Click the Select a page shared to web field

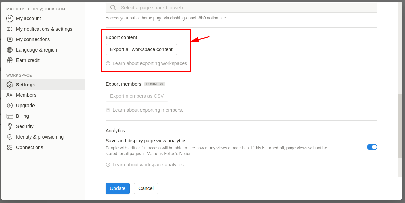click(242, 8)
